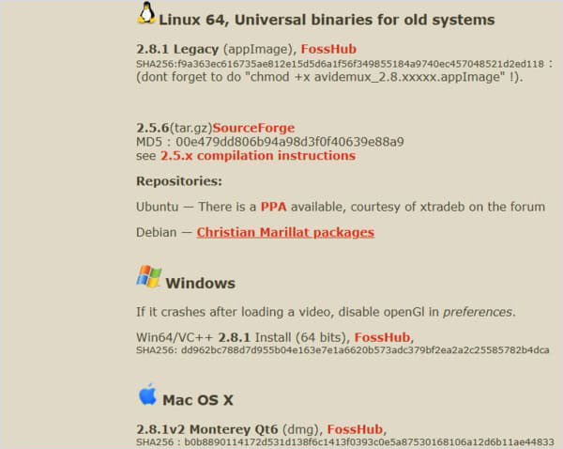Click the MD5 checksum for 2.5.6
The width and height of the screenshot is (563, 449).
coord(270,141)
